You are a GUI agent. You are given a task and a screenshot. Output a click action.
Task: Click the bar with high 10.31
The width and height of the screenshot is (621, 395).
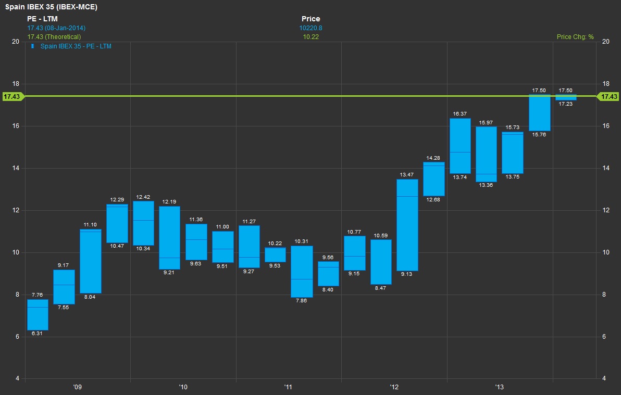302,272
